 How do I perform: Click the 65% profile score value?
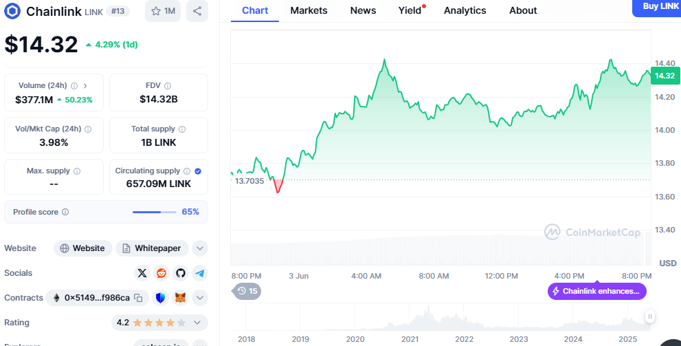(x=190, y=212)
